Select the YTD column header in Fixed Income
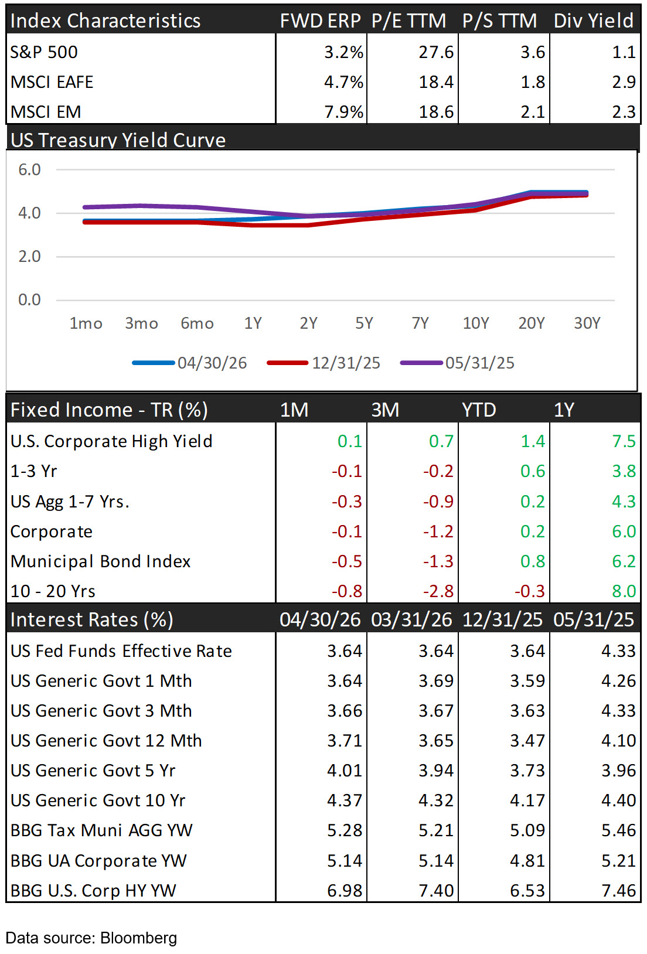 [x=479, y=410]
